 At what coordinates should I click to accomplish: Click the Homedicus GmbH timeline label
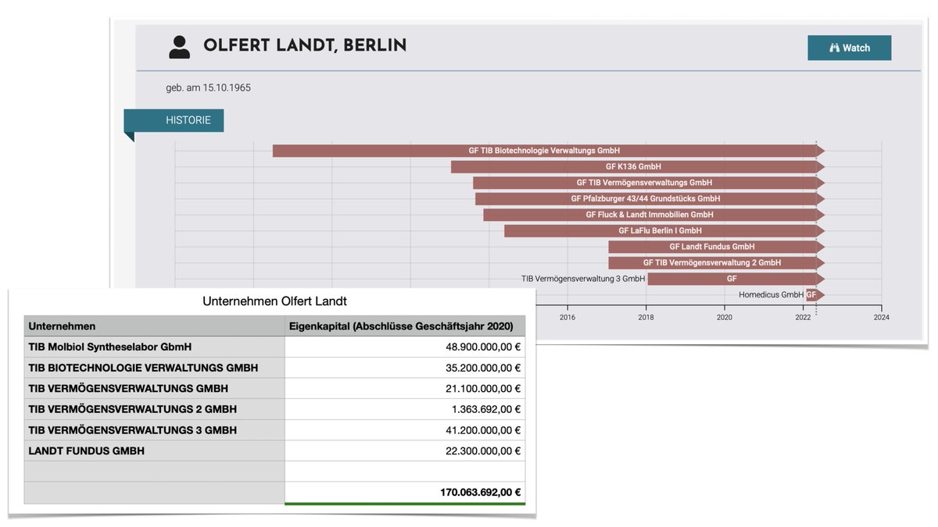coord(771,295)
